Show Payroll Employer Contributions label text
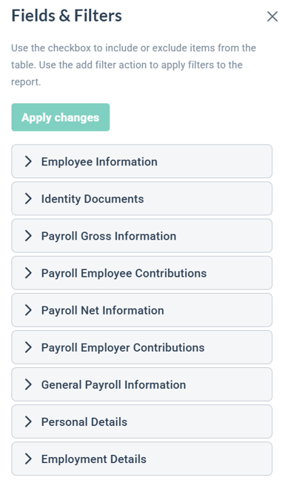Screen dimensions: 285x486 pyautogui.click(x=123, y=348)
